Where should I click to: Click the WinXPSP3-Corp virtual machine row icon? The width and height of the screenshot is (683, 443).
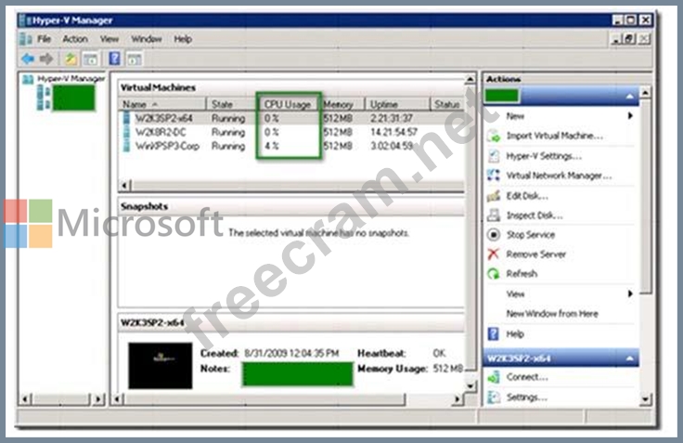click(x=126, y=146)
